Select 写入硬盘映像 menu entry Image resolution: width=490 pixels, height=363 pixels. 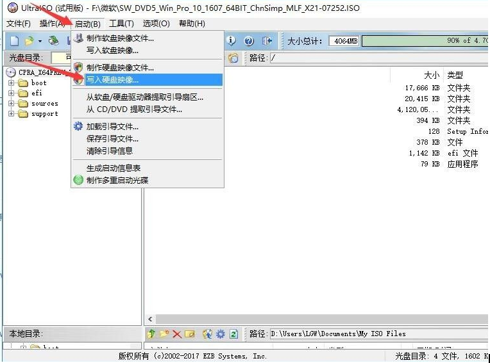(x=112, y=80)
